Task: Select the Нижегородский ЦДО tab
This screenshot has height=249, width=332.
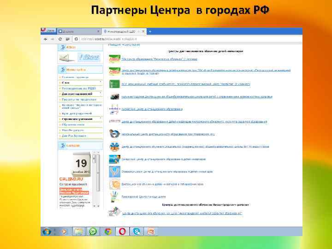Action: (x=124, y=31)
